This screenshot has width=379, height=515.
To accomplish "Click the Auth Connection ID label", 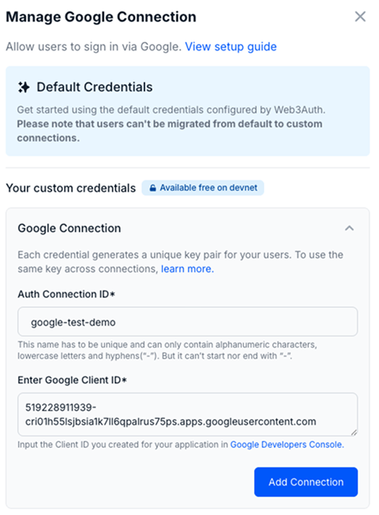I will tap(66, 294).
